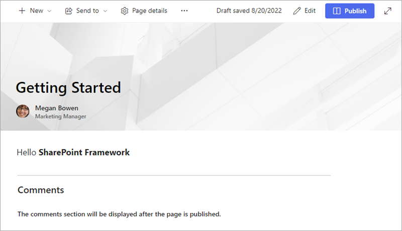Expand page with the diagonal arrows icon
The image size is (402, 231).
[x=387, y=11]
